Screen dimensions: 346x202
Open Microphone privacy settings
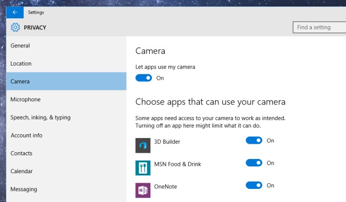point(66,99)
